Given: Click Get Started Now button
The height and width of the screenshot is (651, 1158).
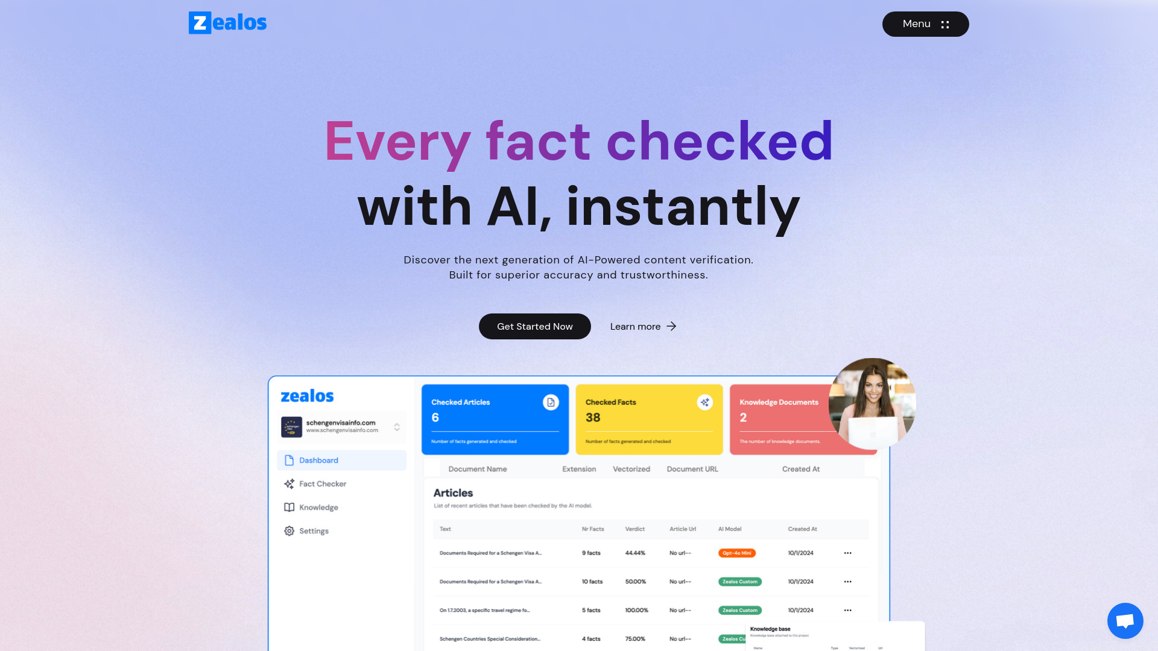Looking at the screenshot, I should [534, 326].
